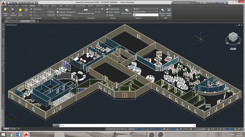Toggle the No Shadows setting
Image resolution: width=245 pixels, height=137 pixels.
(x=13, y=10)
